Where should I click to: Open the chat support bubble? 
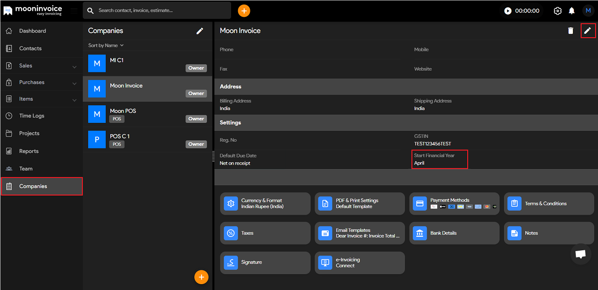(580, 254)
